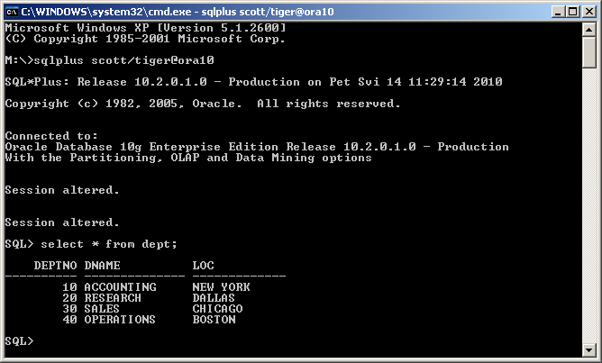This screenshot has height=363, width=602.
Task: Click the scrollbar up arrow
Action: (x=589, y=28)
